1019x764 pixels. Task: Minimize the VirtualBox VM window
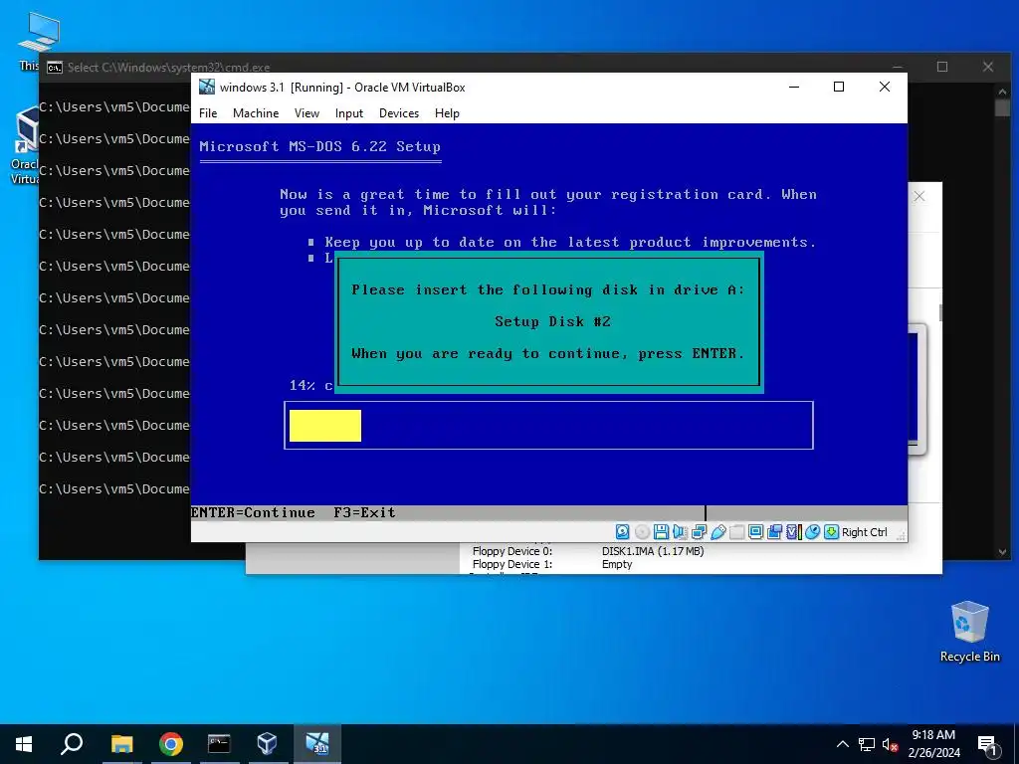793,88
